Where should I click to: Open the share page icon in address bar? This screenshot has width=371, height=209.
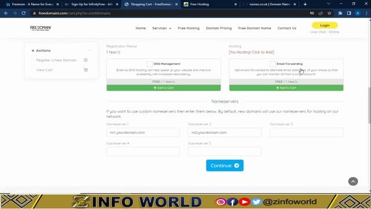pos(321,13)
